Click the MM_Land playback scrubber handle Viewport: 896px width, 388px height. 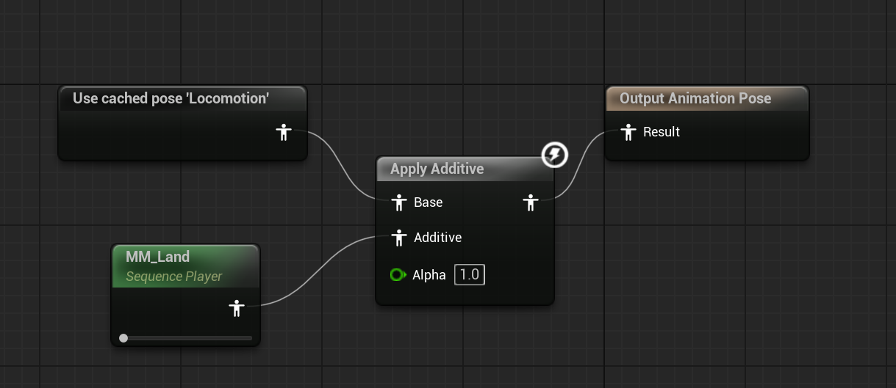point(123,338)
